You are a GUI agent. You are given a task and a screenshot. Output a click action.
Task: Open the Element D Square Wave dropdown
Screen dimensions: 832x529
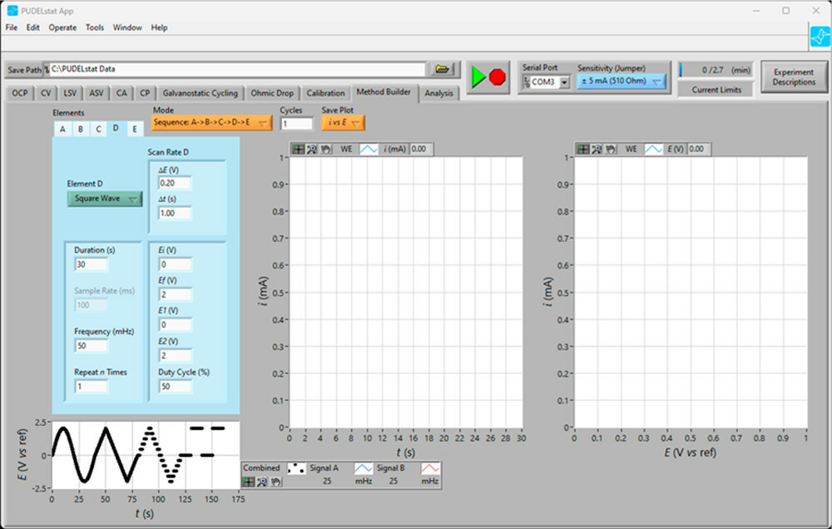(105, 199)
